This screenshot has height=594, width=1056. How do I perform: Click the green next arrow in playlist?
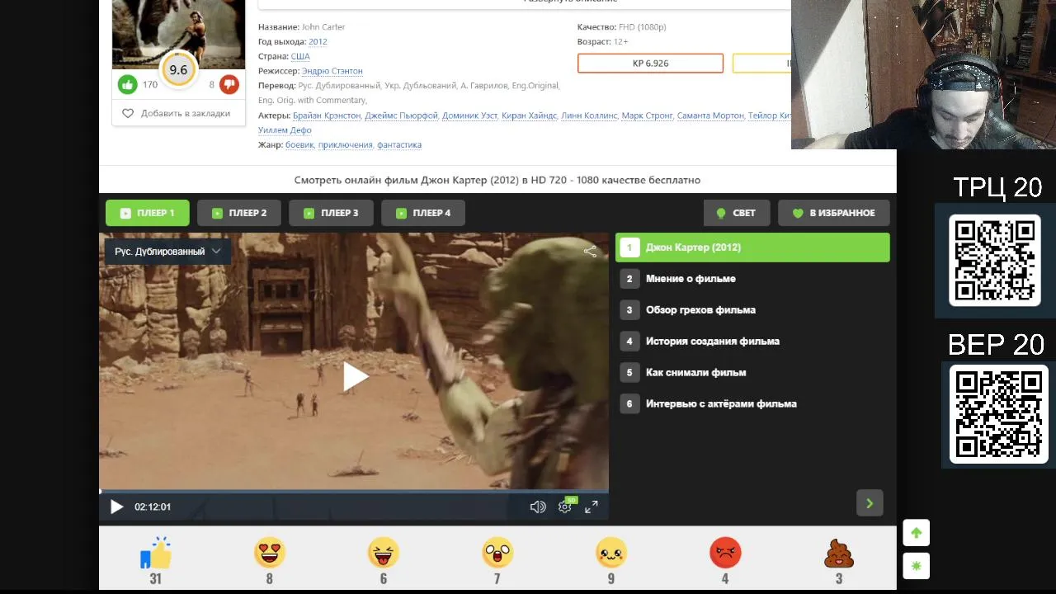(x=870, y=503)
